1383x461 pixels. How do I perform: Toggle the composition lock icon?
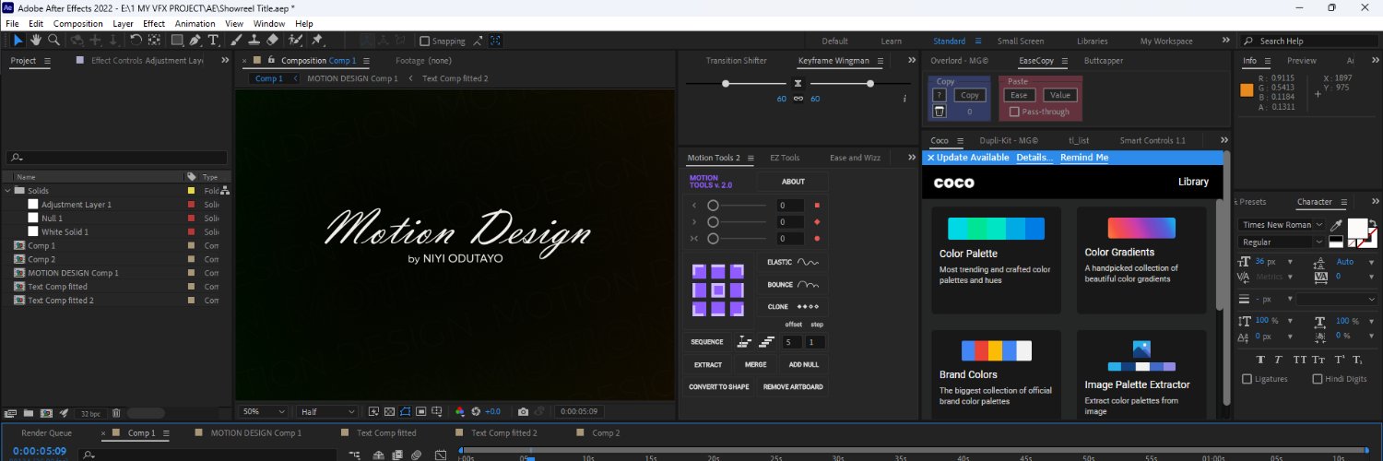pyautogui.click(x=271, y=60)
